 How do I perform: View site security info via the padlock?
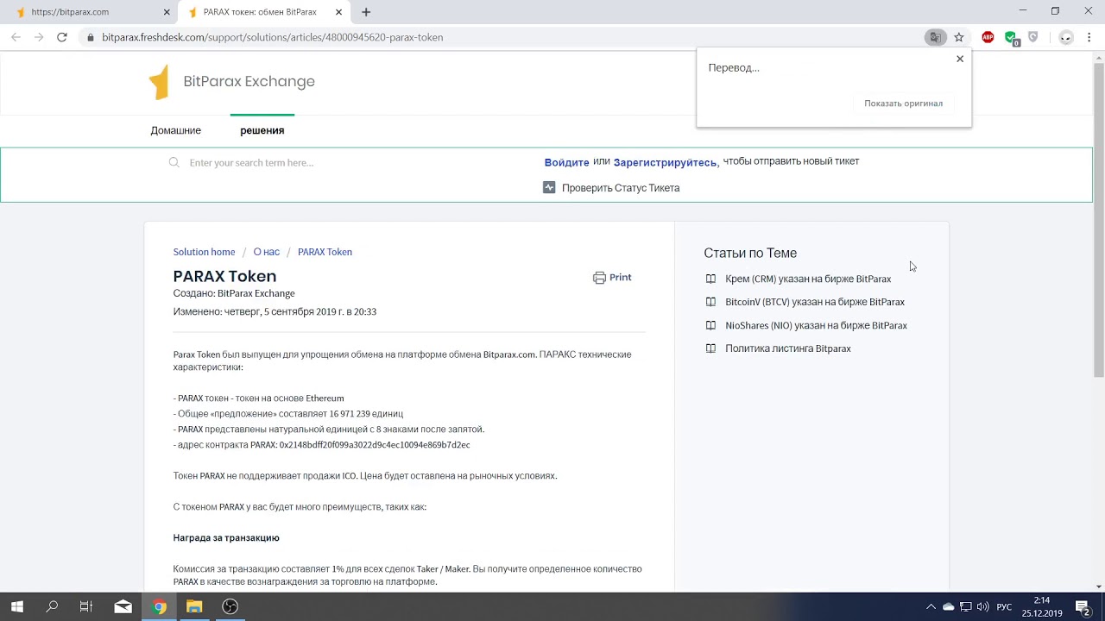point(90,37)
